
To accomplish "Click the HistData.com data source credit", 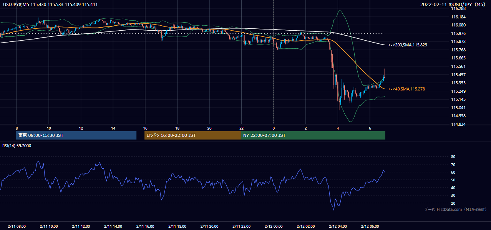I will click(456, 209).
